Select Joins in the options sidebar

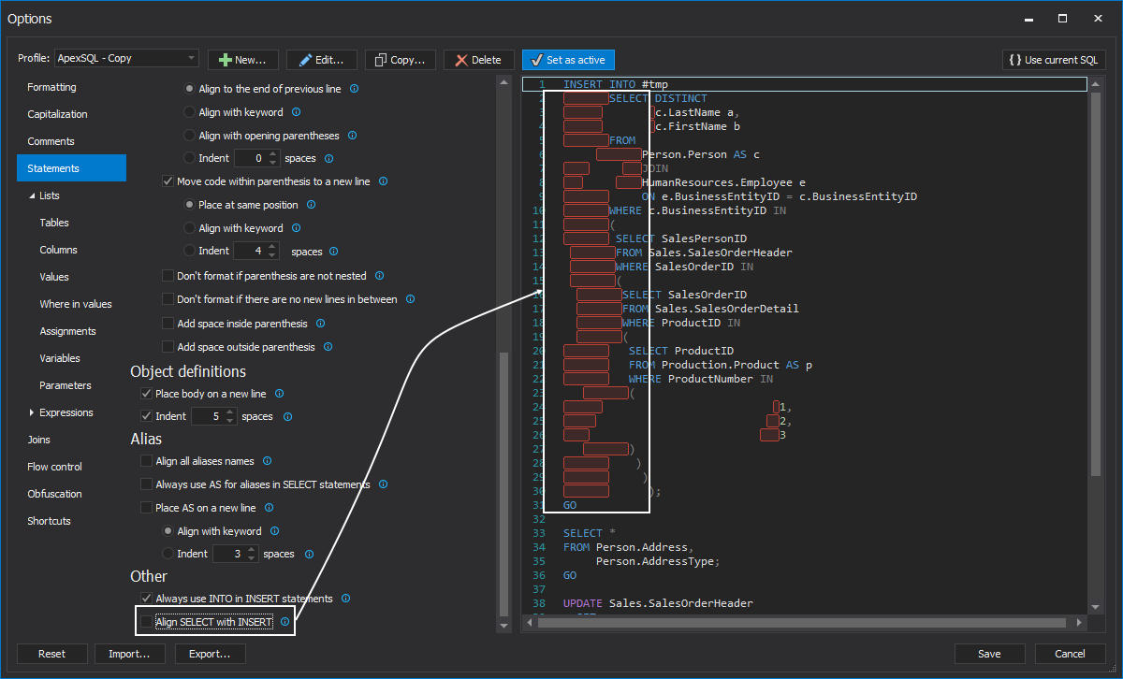(x=38, y=439)
